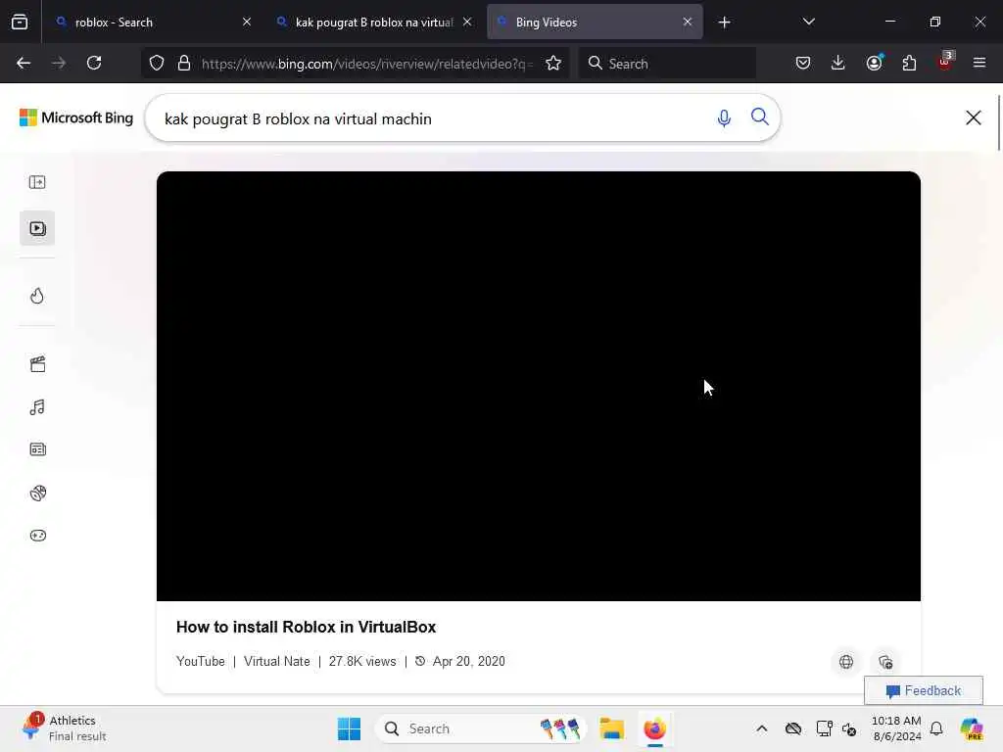Save video to collection icon
The height and width of the screenshot is (752, 1003).
(885, 663)
